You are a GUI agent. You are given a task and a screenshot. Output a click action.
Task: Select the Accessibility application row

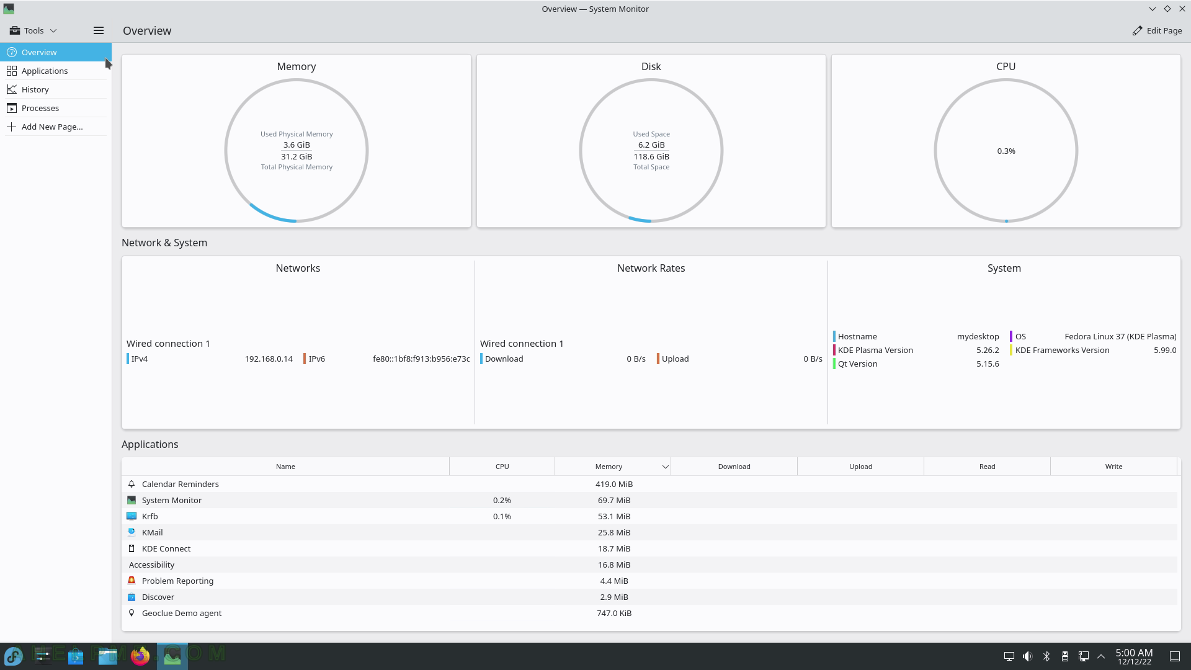click(649, 565)
